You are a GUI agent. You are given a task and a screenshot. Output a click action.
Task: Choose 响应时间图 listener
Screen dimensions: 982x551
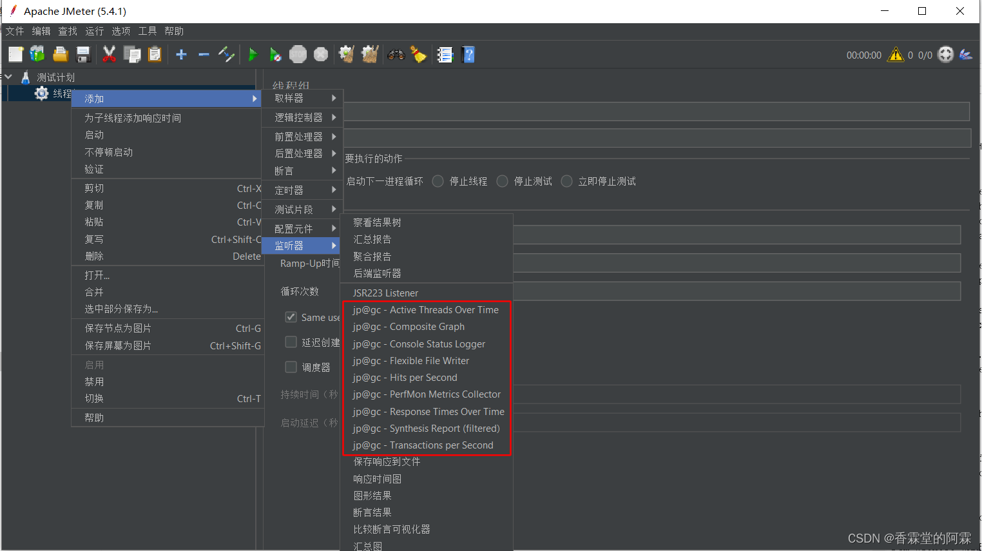[427, 479]
